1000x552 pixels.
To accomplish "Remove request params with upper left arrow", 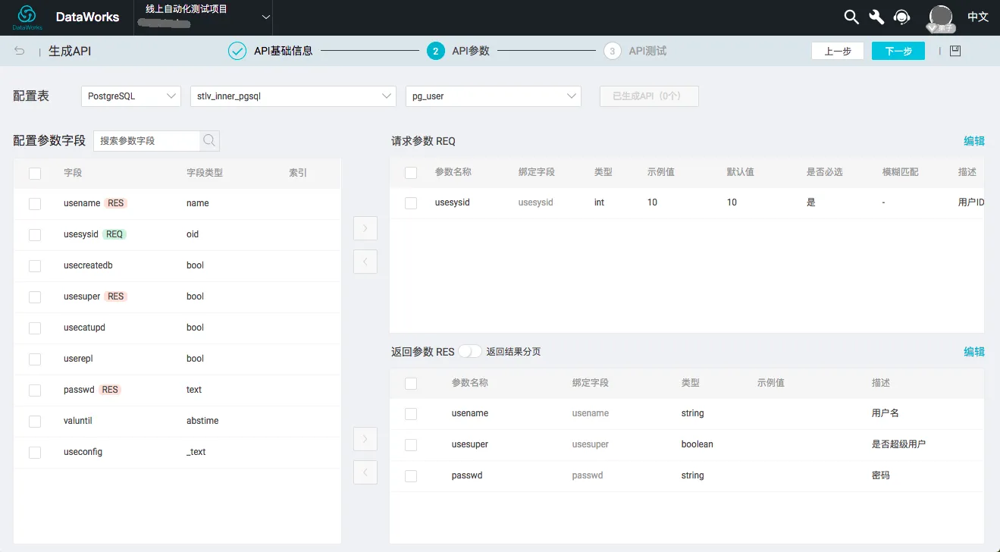I will click(x=365, y=262).
